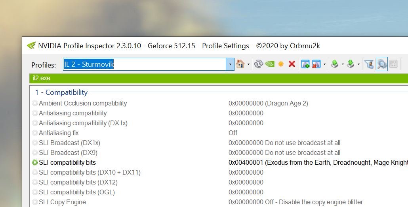The height and width of the screenshot is (207, 408).
Task: Click gear icon next to Antialiasing compatibility
Action: pos(35,113)
